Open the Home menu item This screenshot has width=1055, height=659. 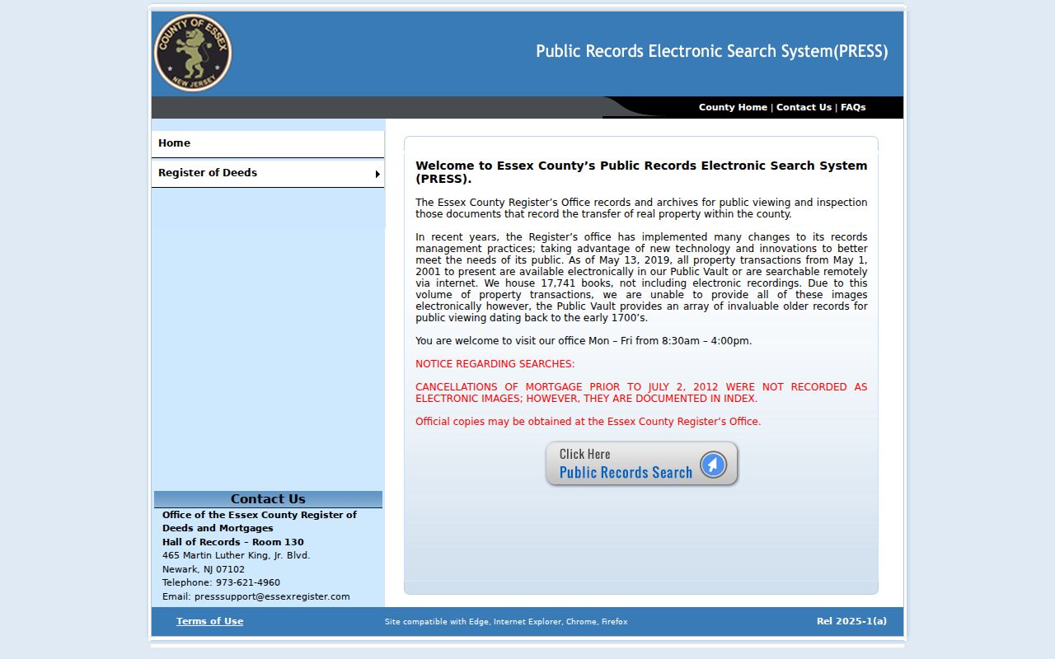coord(268,143)
